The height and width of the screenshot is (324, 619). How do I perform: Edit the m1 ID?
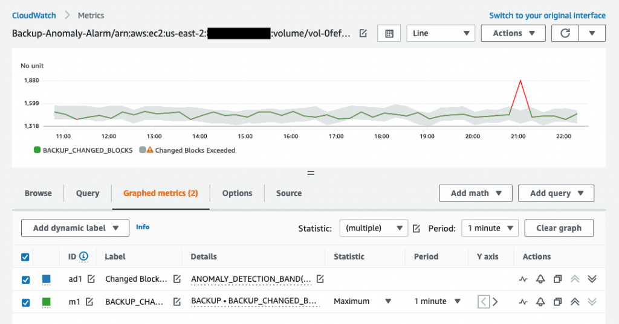click(x=89, y=302)
